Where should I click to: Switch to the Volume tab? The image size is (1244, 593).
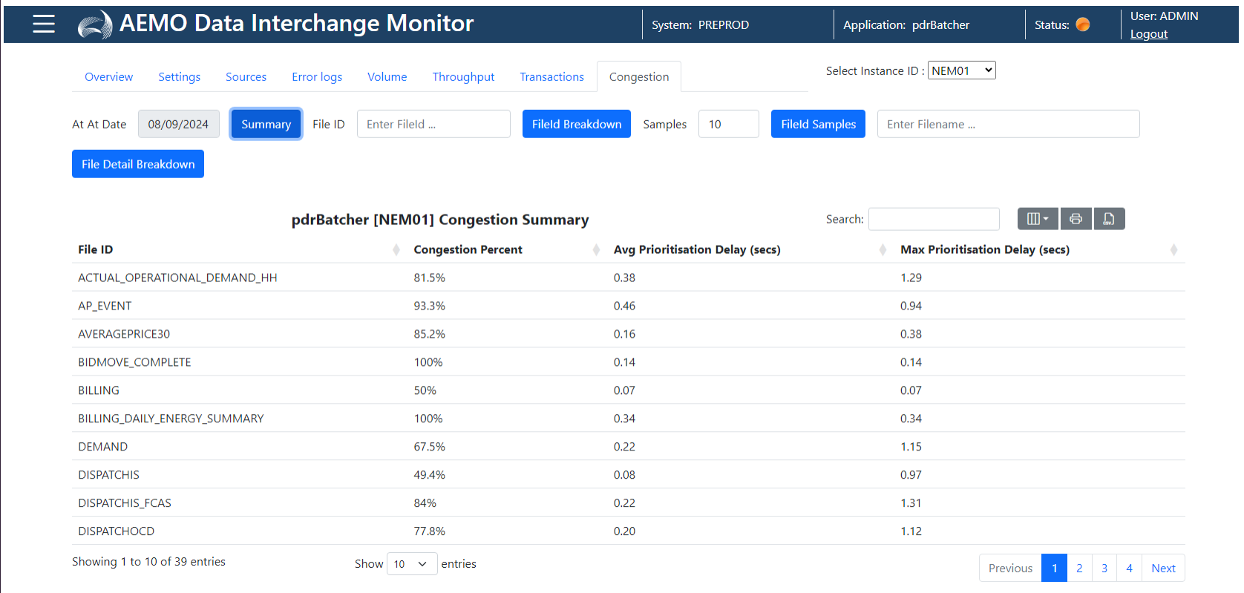(387, 77)
